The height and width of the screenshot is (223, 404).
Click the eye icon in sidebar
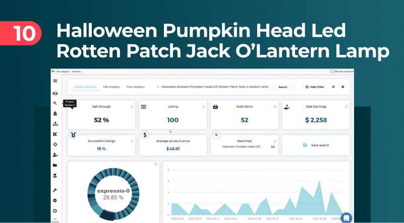click(55, 93)
